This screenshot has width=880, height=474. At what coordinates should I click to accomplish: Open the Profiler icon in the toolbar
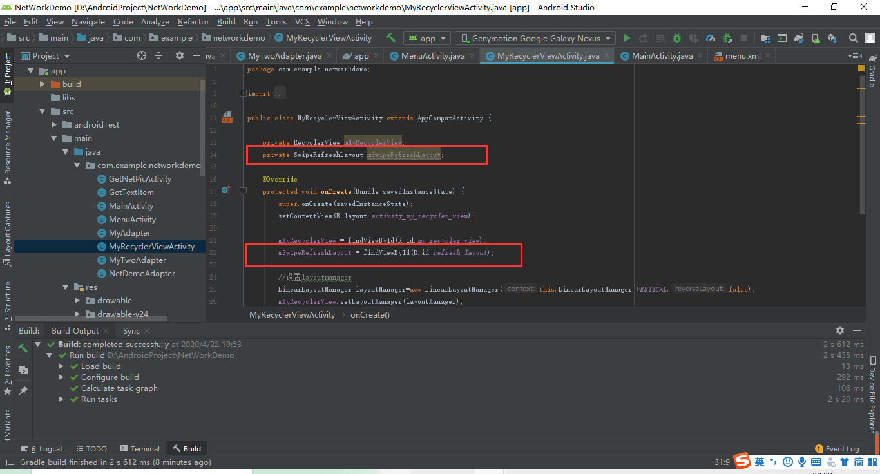click(x=710, y=37)
